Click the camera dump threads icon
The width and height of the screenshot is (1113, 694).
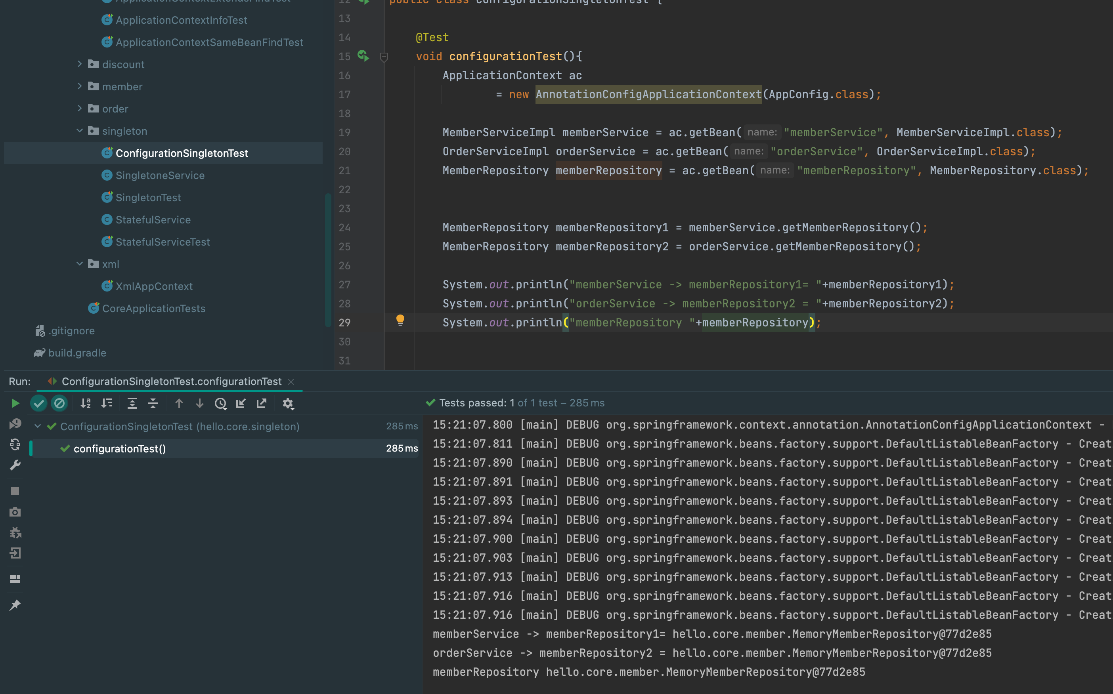[15, 512]
